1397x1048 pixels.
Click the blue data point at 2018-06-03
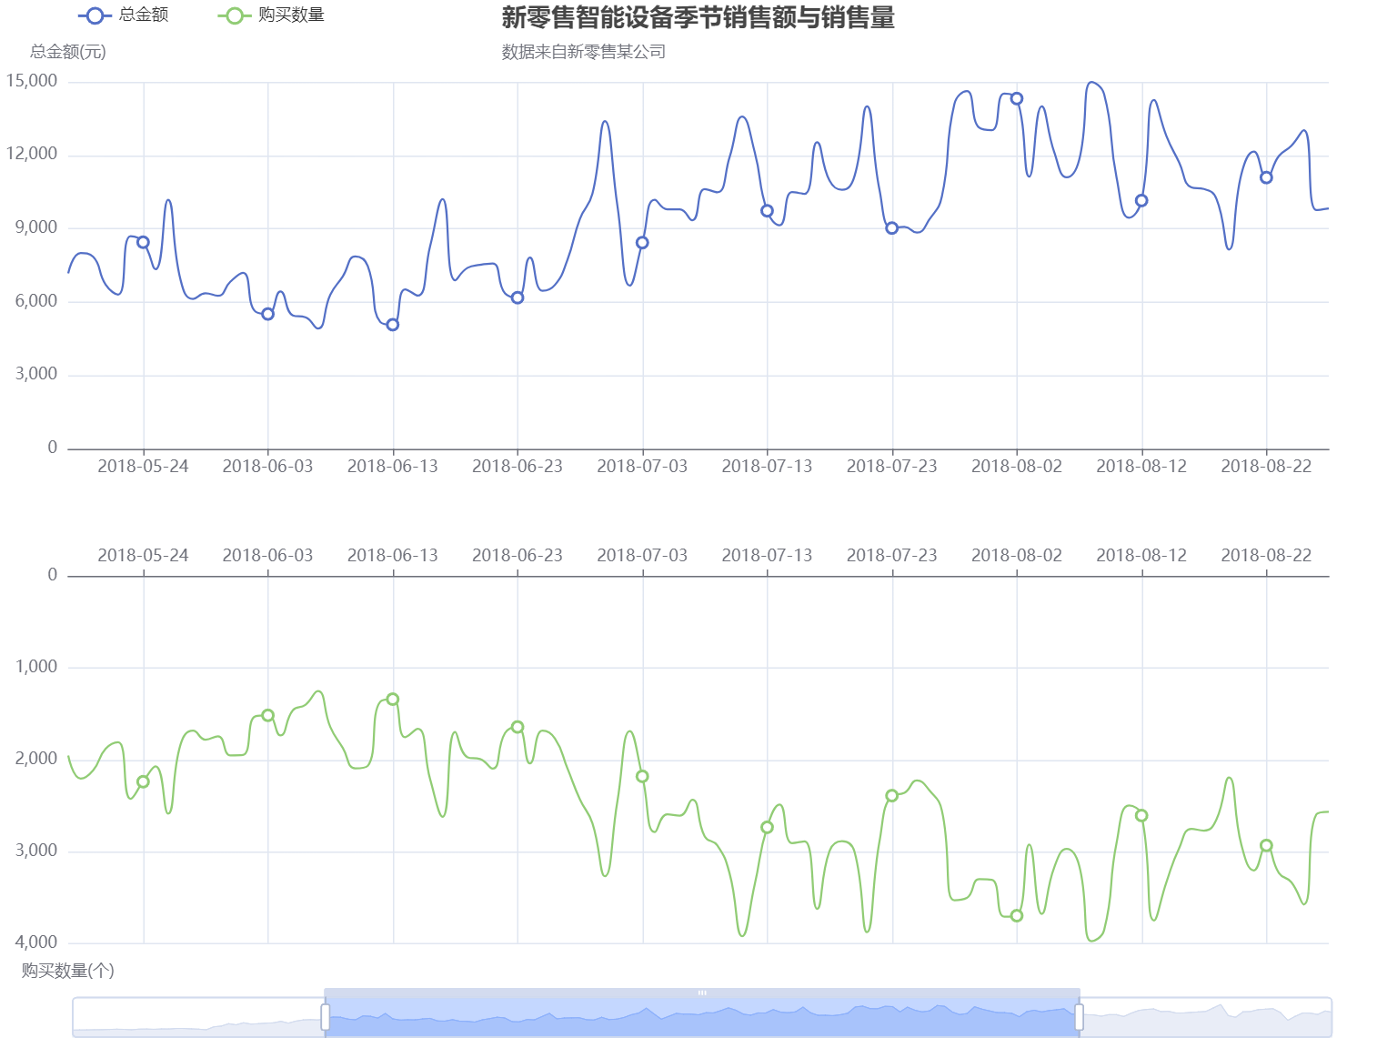click(x=267, y=314)
